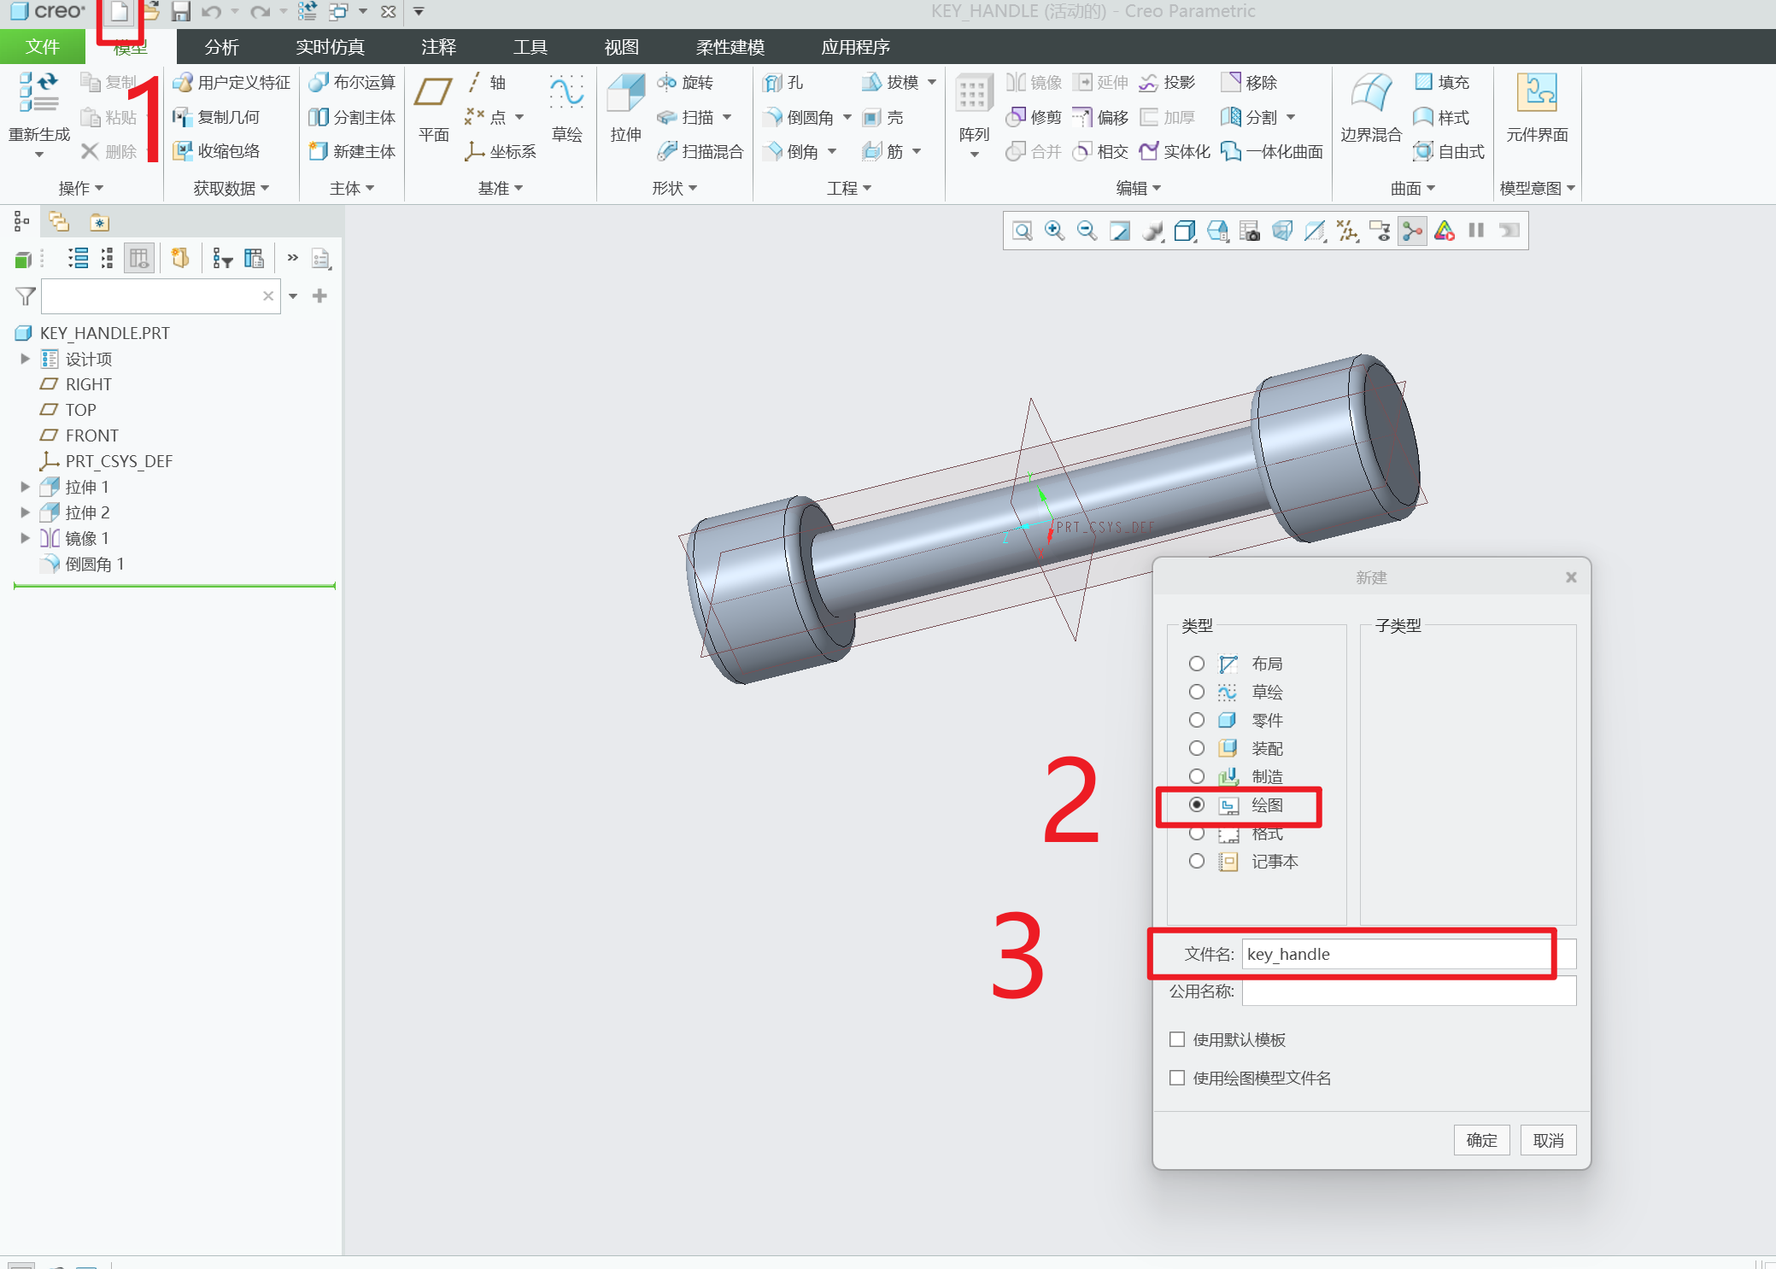Expand the Mirror 1 (镜像 1) feature node
Image resolution: width=1776 pixels, height=1269 pixels.
click(x=25, y=538)
